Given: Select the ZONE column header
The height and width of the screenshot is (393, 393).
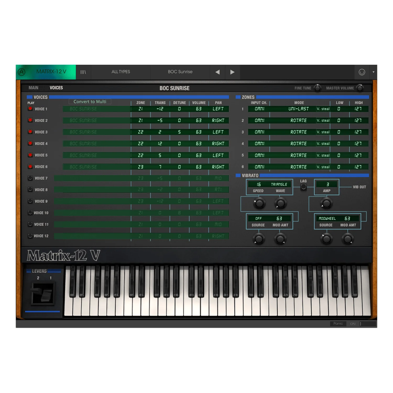Looking at the screenshot, I should pyautogui.click(x=141, y=103).
